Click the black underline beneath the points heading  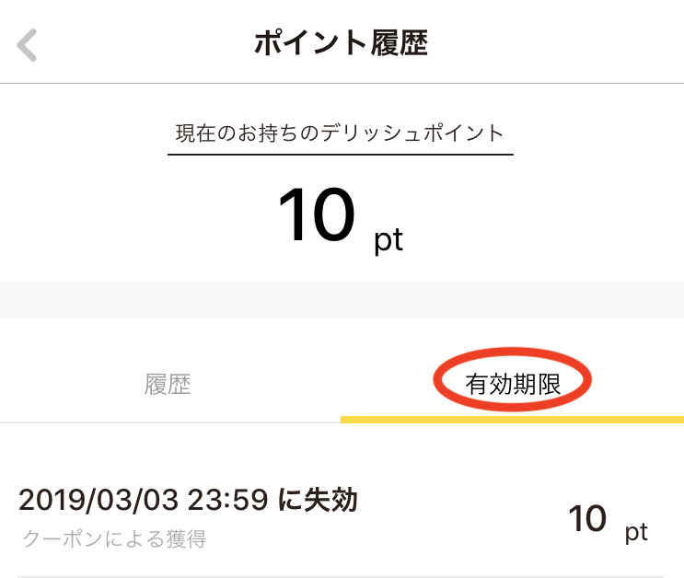click(x=341, y=154)
